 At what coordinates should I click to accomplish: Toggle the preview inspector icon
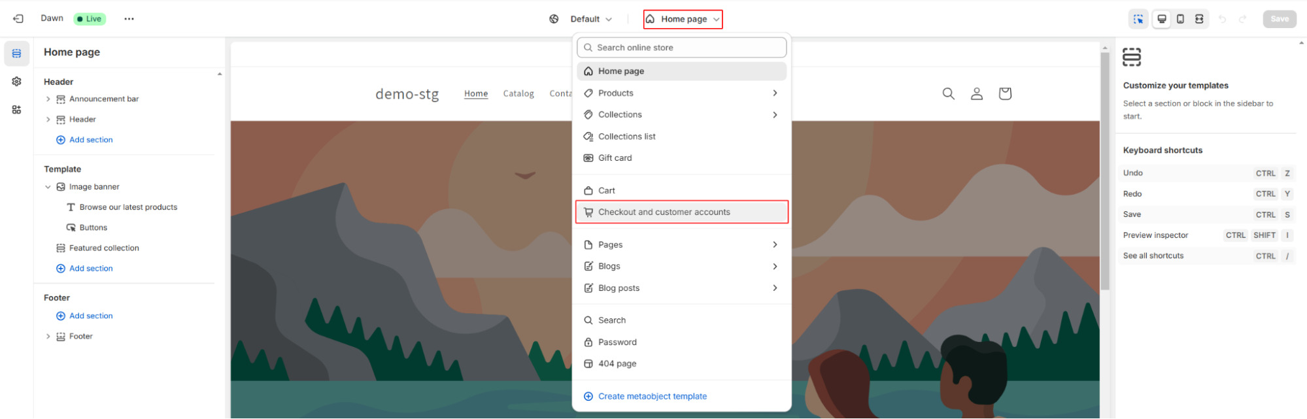click(1138, 19)
